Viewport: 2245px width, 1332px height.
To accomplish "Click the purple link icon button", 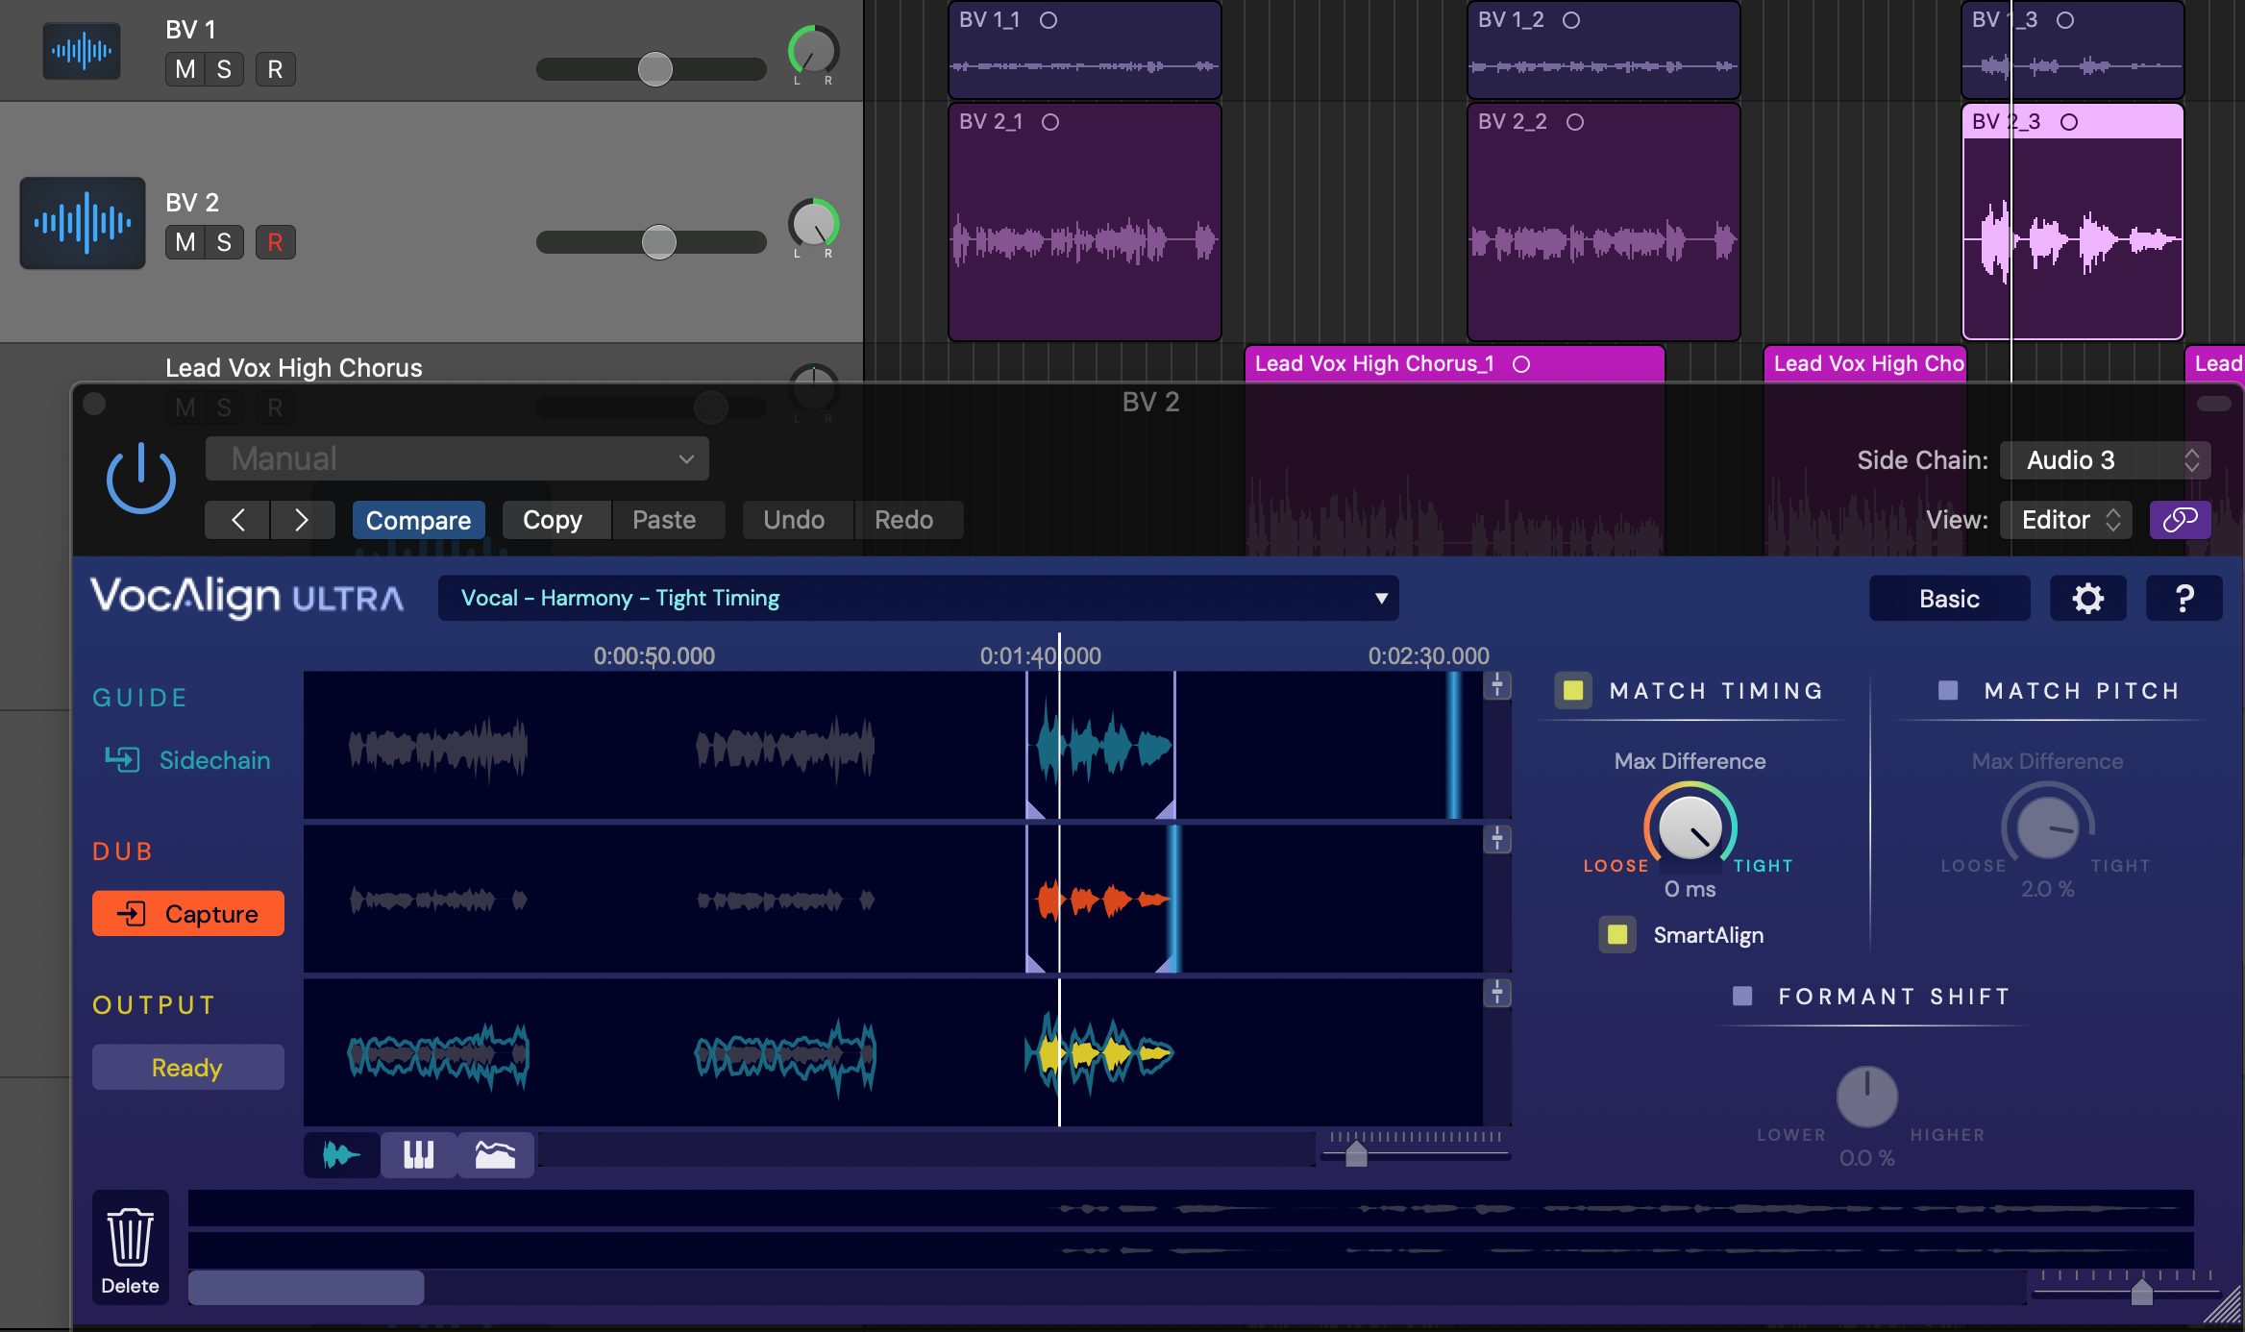I will point(2180,520).
